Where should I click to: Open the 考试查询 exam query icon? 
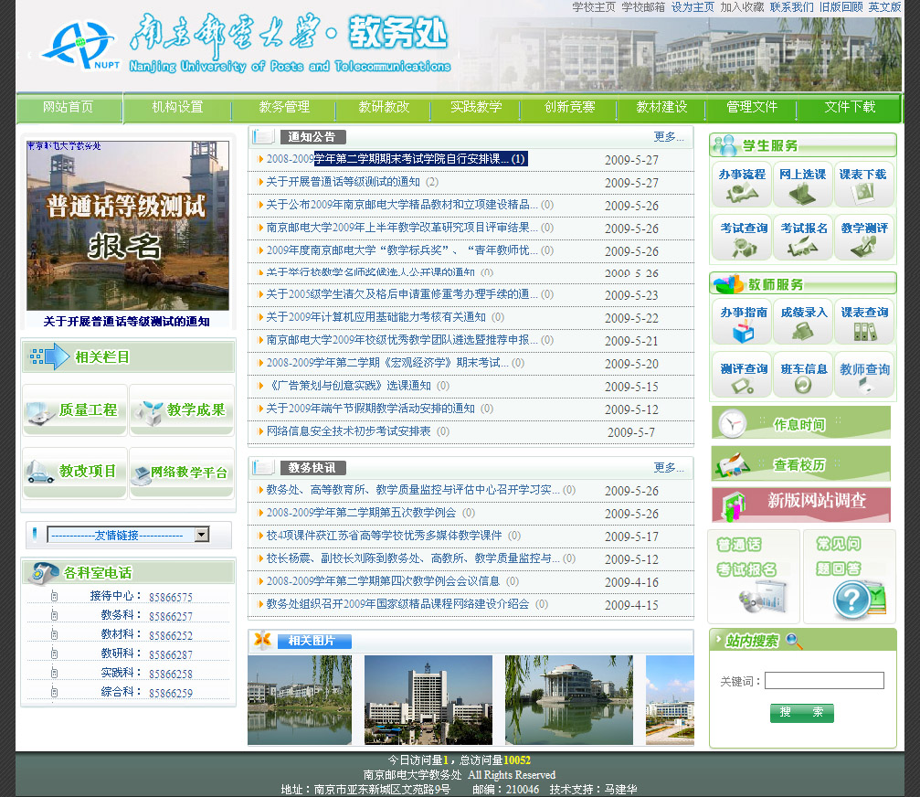point(741,239)
